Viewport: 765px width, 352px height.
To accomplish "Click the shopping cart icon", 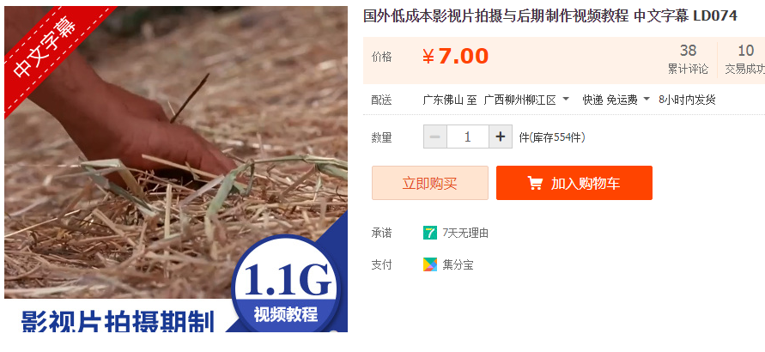I will (x=535, y=183).
